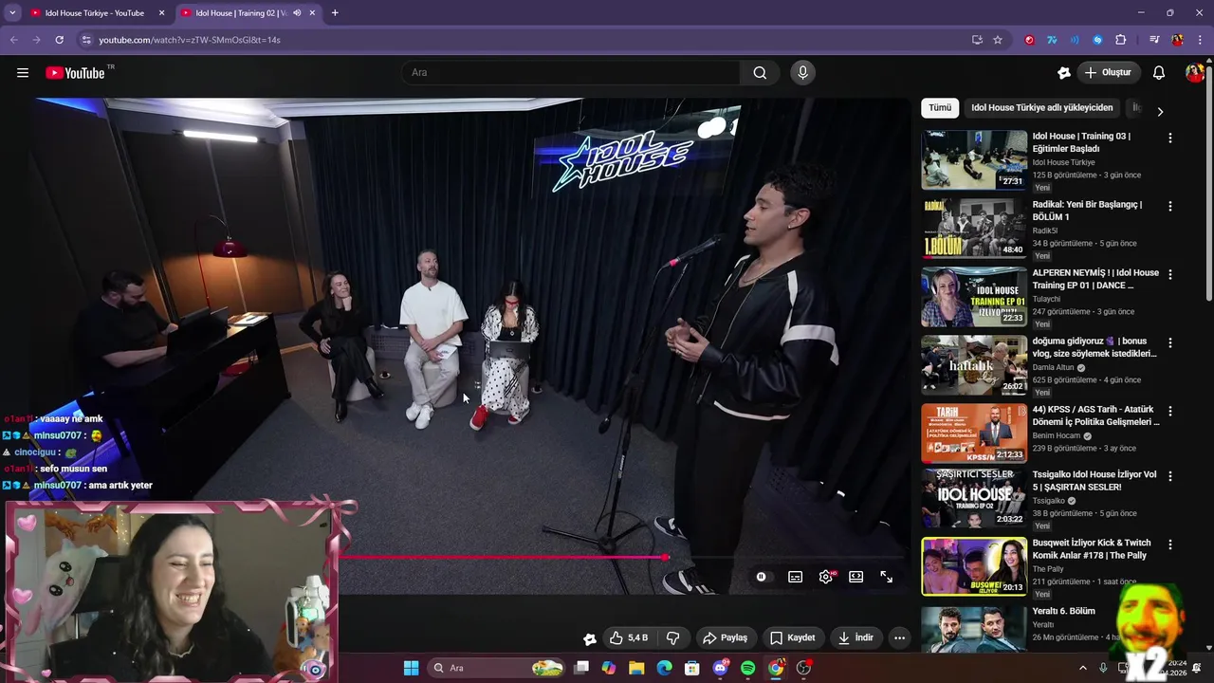Viewport: 1214px width, 683px height.
Task: Click Oluştur create button
Action: pos(1108,73)
